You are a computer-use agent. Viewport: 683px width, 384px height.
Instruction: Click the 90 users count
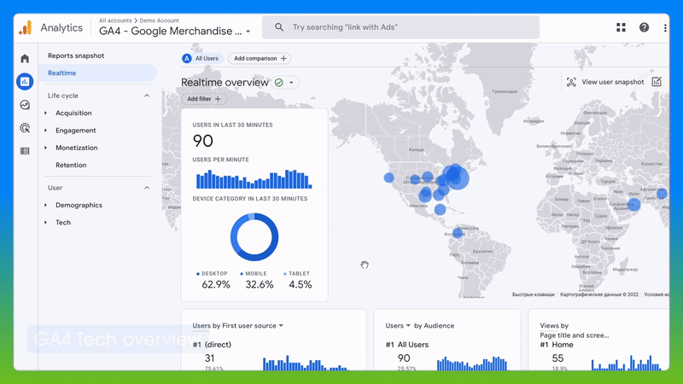point(203,141)
